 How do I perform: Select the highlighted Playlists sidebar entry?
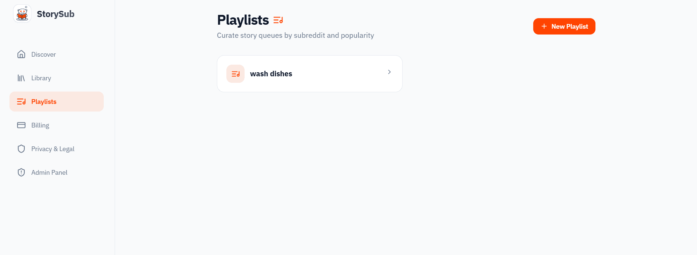44,101
